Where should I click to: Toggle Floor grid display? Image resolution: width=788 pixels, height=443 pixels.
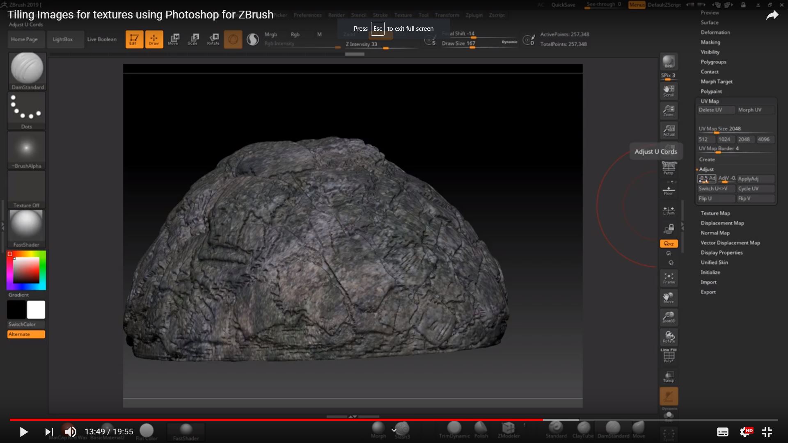coord(669,190)
